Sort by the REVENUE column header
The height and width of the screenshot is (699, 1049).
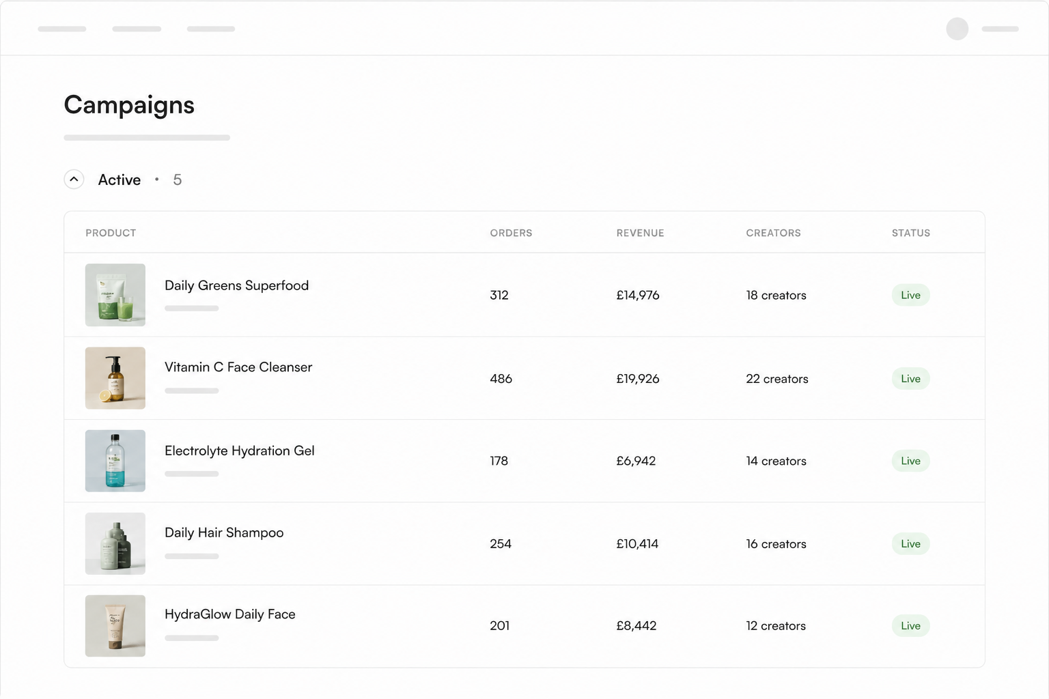[x=640, y=233]
